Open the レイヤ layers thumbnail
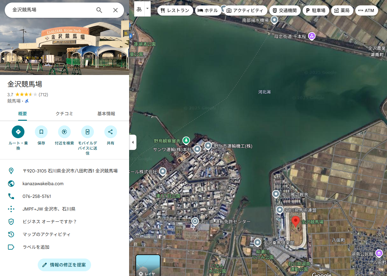Viewport: 387px width, 276px height. tap(148, 266)
